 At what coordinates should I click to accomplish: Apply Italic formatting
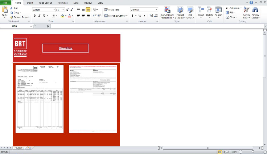pos(39,16)
